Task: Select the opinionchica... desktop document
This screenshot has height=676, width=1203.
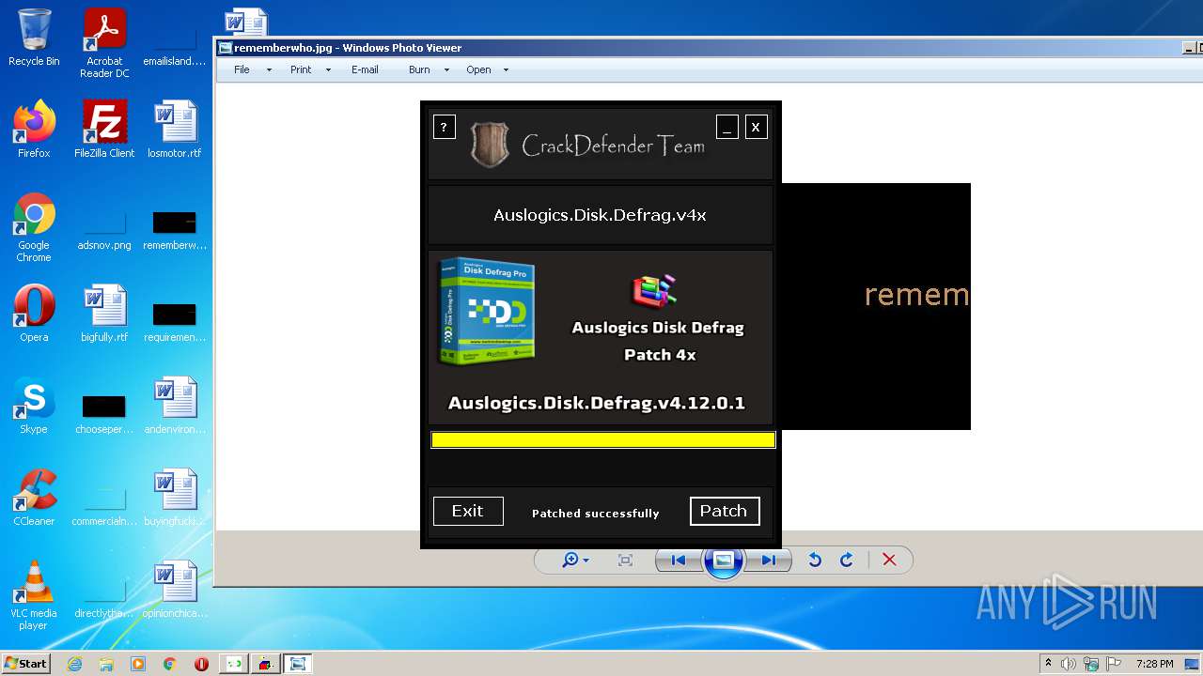Action: pyautogui.click(x=175, y=590)
